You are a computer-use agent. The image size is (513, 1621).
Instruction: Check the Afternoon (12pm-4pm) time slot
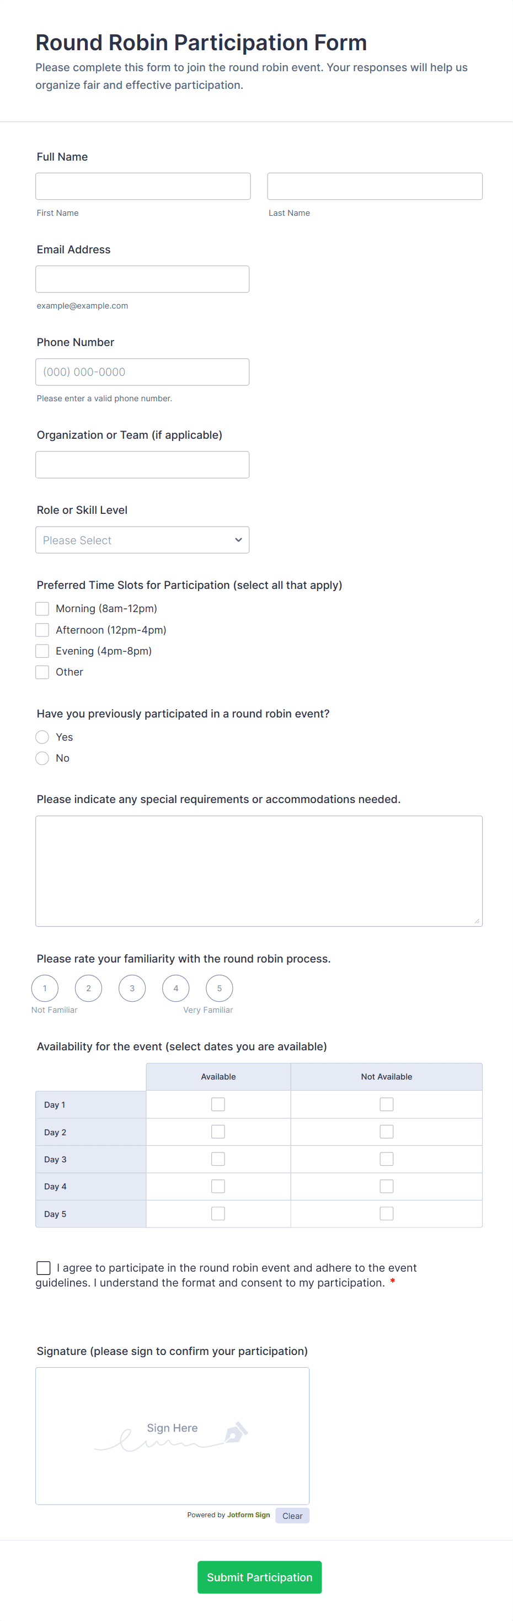point(42,629)
